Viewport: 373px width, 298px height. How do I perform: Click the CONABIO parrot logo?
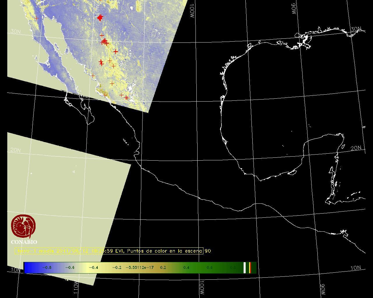23,226
